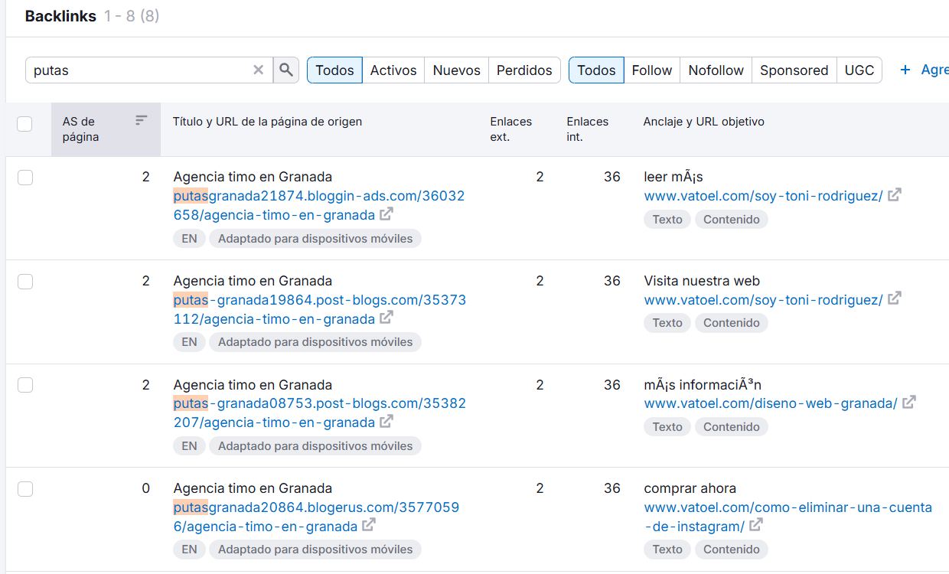Open external link icon for putasgranada21874 source URL
Screen dimensions: 949x574
click(x=387, y=214)
